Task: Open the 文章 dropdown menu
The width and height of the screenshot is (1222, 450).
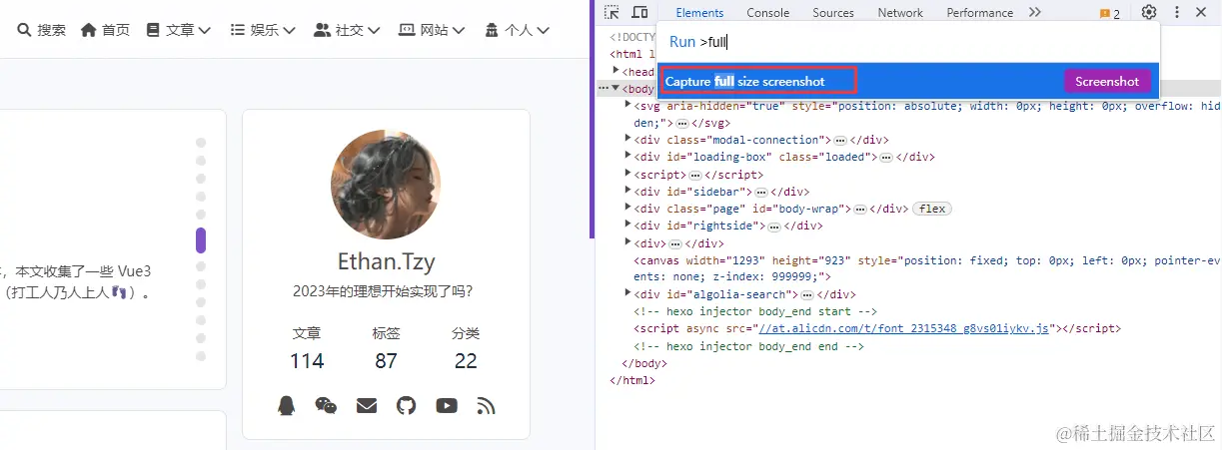Action: coord(178,30)
